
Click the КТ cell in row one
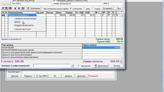(114, 15)
